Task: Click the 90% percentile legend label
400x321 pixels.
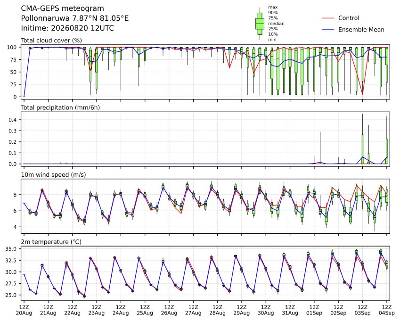Action: coord(273,13)
